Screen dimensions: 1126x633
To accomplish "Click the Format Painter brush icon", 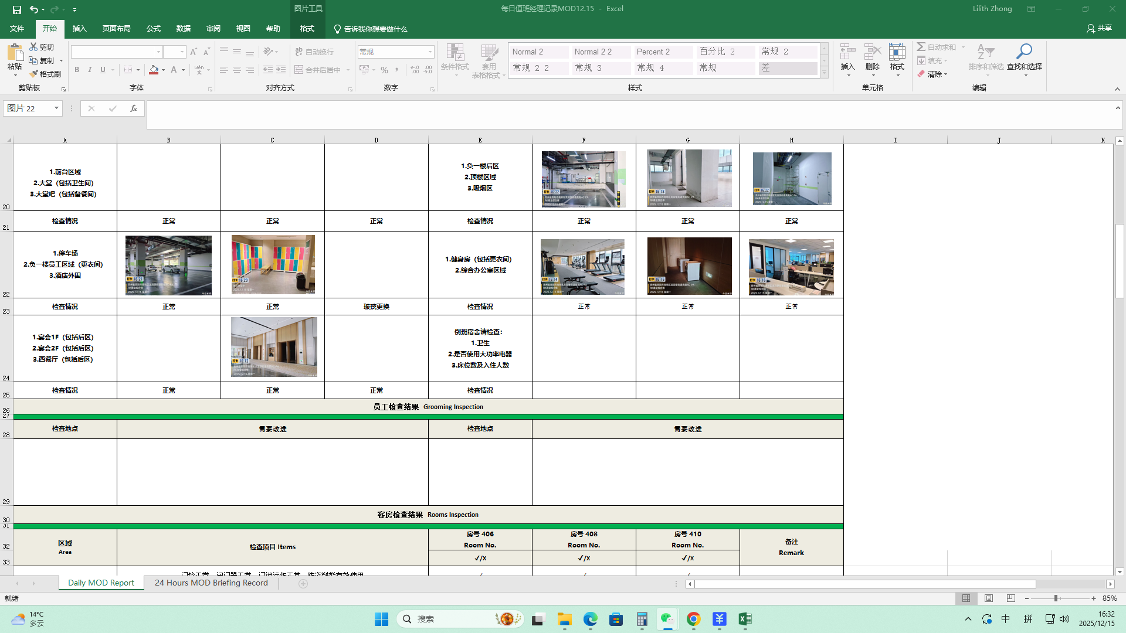I will coord(34,74).
